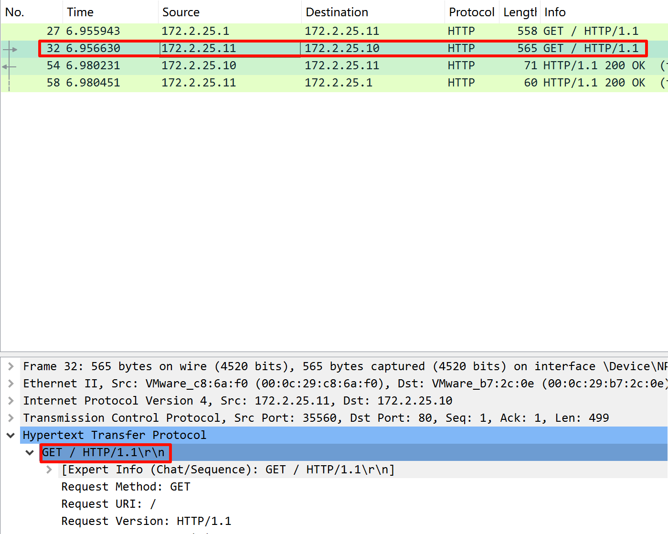Screen dimensions: 668x534
Task: Expand Internet Protocol Version 4 section
Action: click(x=11, y=401)
